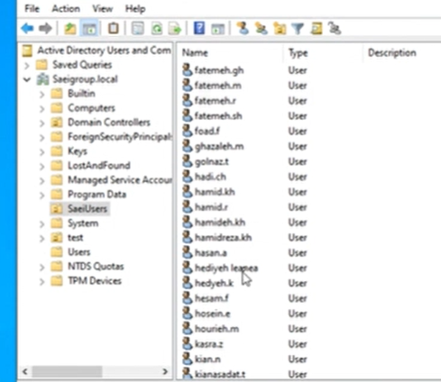Image resolution: width=441 pixels, height=382 pixels.
Task: Click user icon beside fatemeh.gh
Action: pos(188,69)
